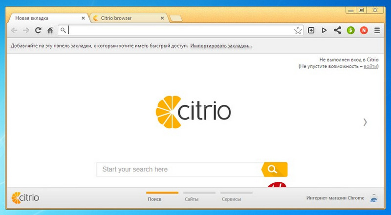Click Не выполнен вход в Citrio text
This screenshot has height=215, width=391.
[349, 59]
